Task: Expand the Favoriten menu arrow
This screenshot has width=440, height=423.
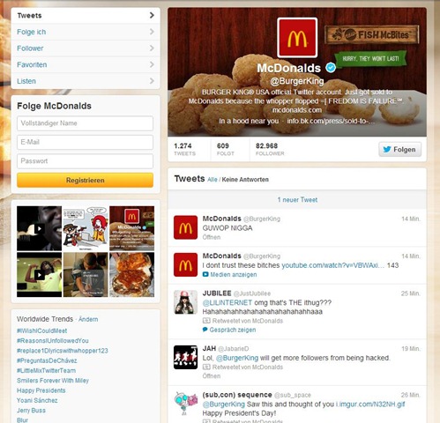Action: coord(152,64)
